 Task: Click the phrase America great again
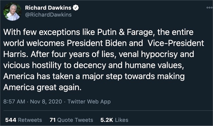[43, 87]
